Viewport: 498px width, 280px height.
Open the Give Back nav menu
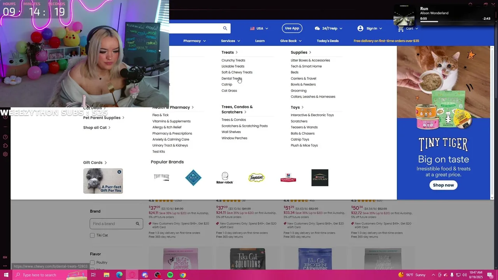(x=291, y=41)
